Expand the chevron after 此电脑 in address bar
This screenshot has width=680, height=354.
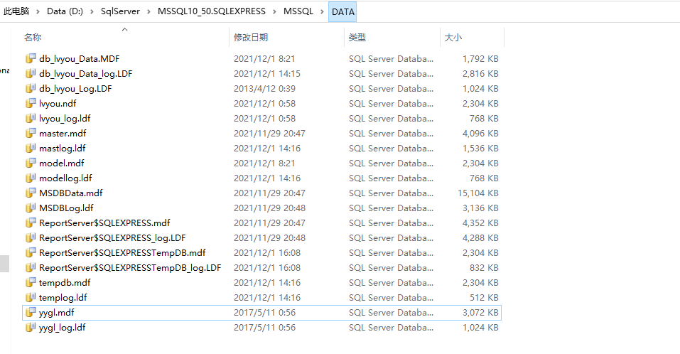(x=38, y=11)
